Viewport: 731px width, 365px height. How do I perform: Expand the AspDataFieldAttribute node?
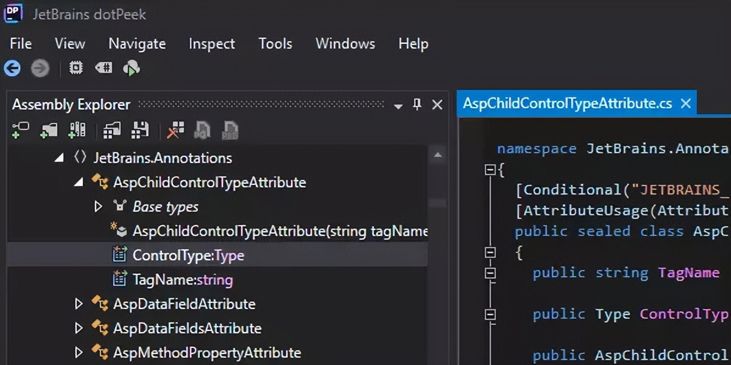click(x=79, y=304)
